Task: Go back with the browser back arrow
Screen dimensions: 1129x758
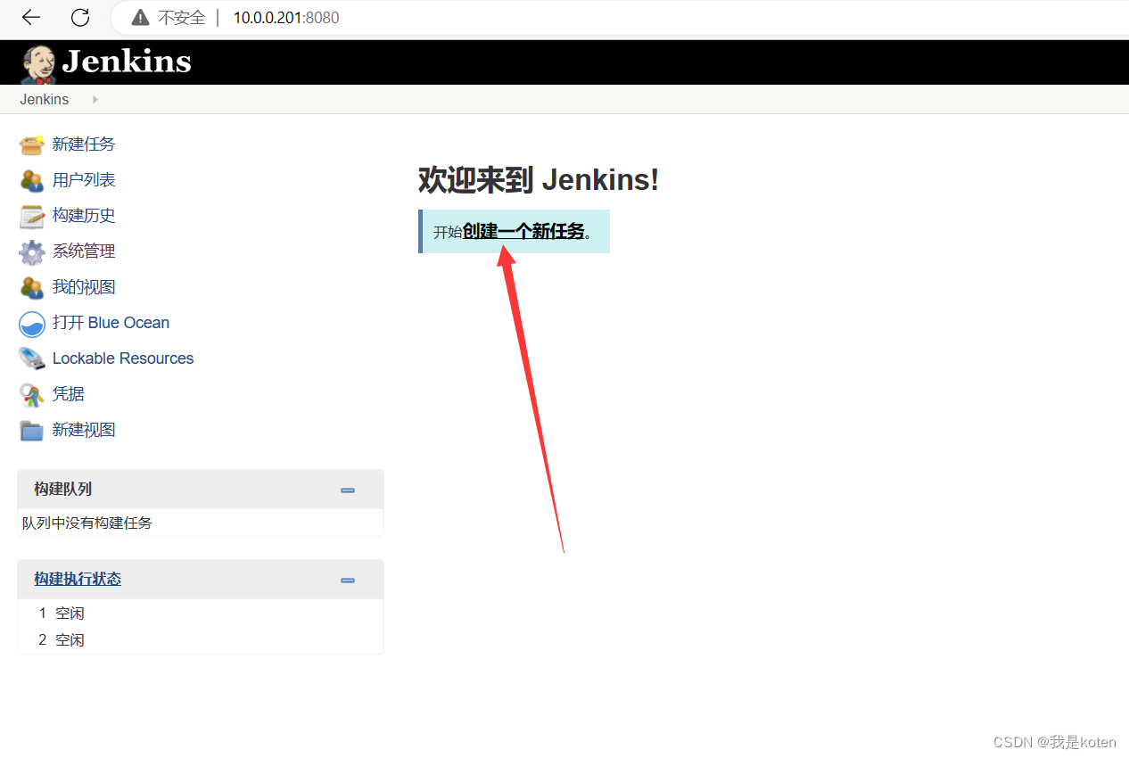Action: [x=31, y=17]
